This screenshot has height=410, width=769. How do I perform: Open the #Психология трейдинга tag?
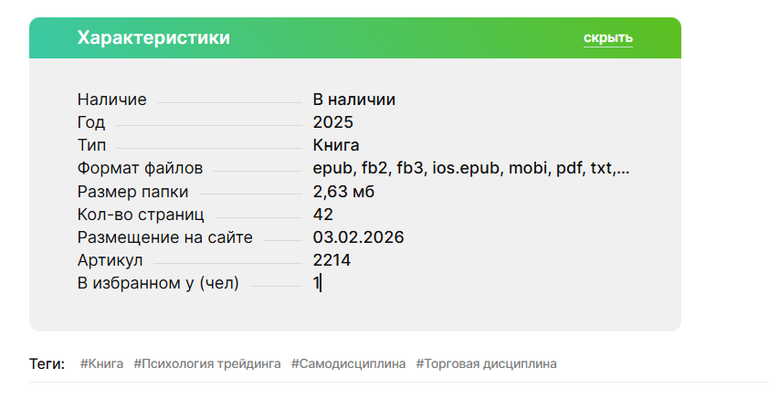(x=207, y=363)
